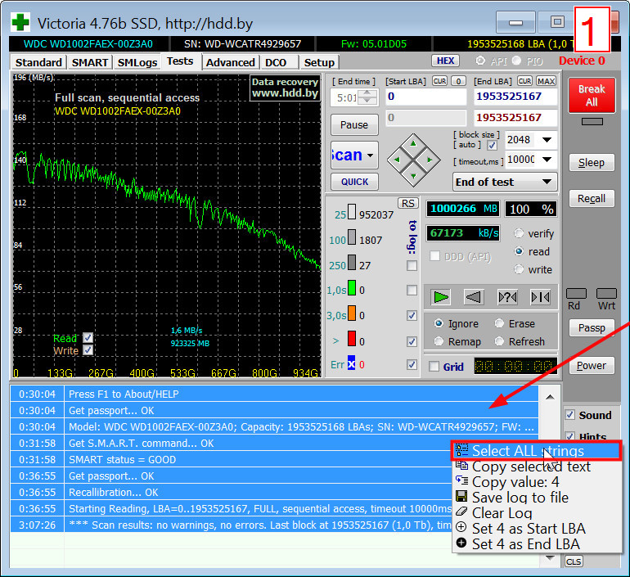Viewport: 630px width, 577px height.
Task: Click the random access ?▷◁ icon
Action: pos(506,297)
